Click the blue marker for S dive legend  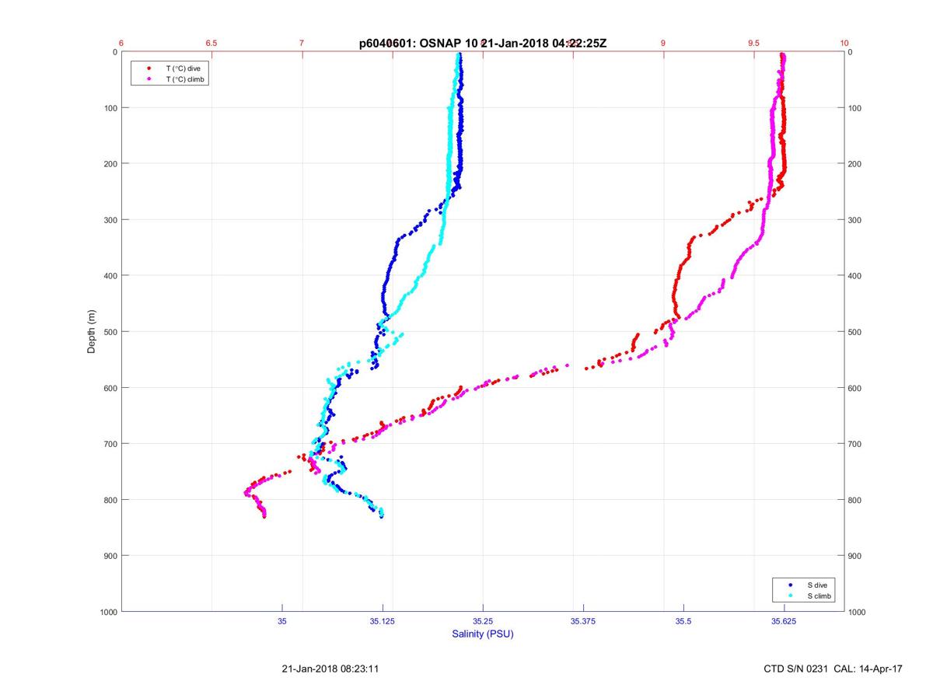coord(791,584)
